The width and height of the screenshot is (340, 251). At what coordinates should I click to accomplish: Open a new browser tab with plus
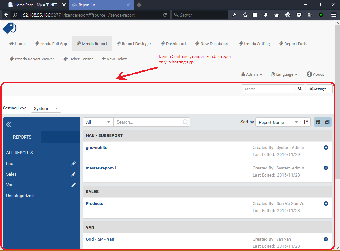[139, 5]
